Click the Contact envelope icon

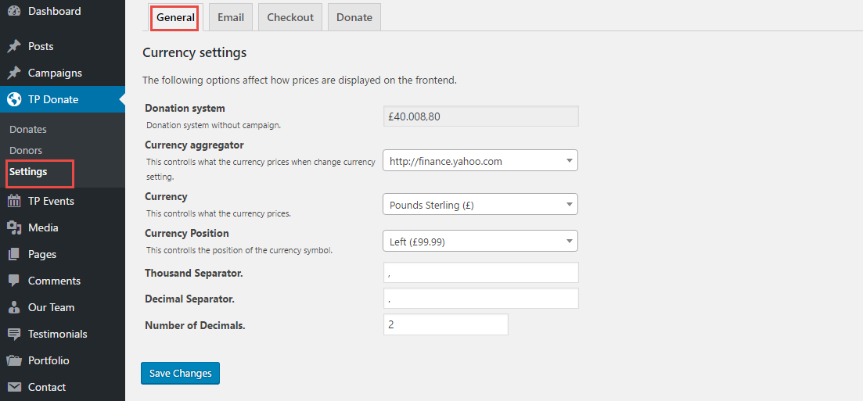pyautogui.click(x=14, y=387)
